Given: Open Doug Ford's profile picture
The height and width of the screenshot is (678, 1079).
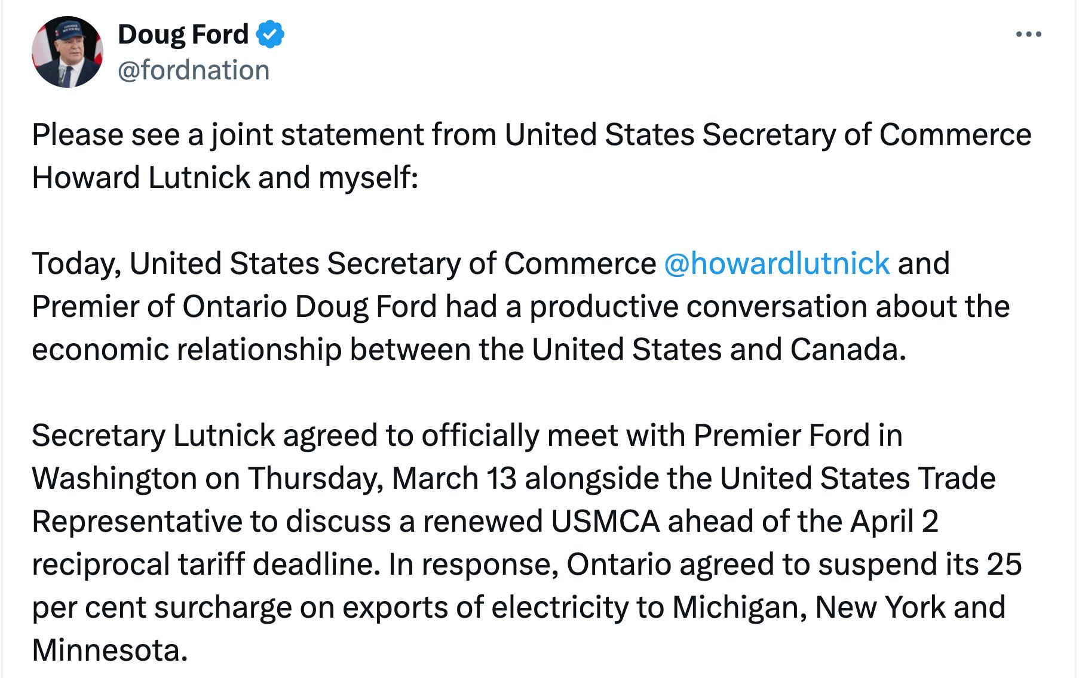Looking at the screenshot, I should (x=67, y=52).
